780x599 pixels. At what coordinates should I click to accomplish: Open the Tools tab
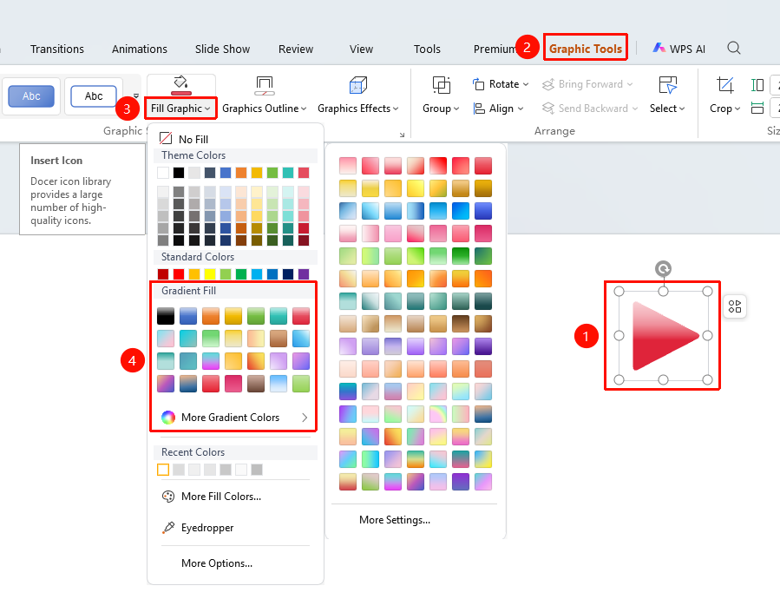(427, 49)
